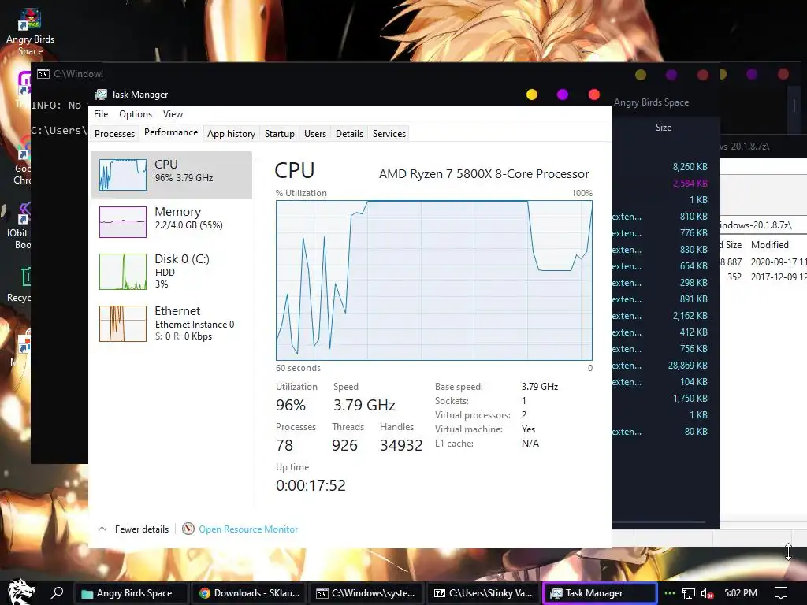
Task: Open taskbar search magnifier
Action: pos(57,592)
